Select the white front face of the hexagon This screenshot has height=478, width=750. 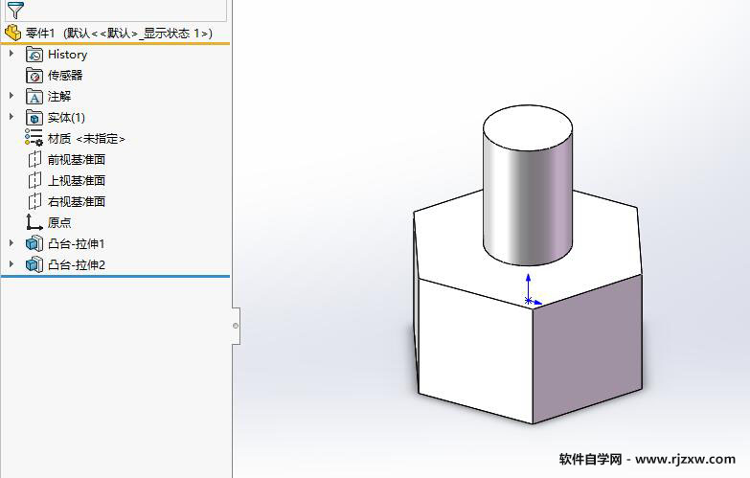click(x=475, y=351)
